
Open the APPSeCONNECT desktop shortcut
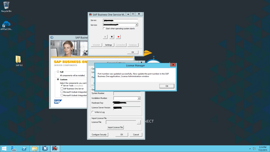click(6, 26)
